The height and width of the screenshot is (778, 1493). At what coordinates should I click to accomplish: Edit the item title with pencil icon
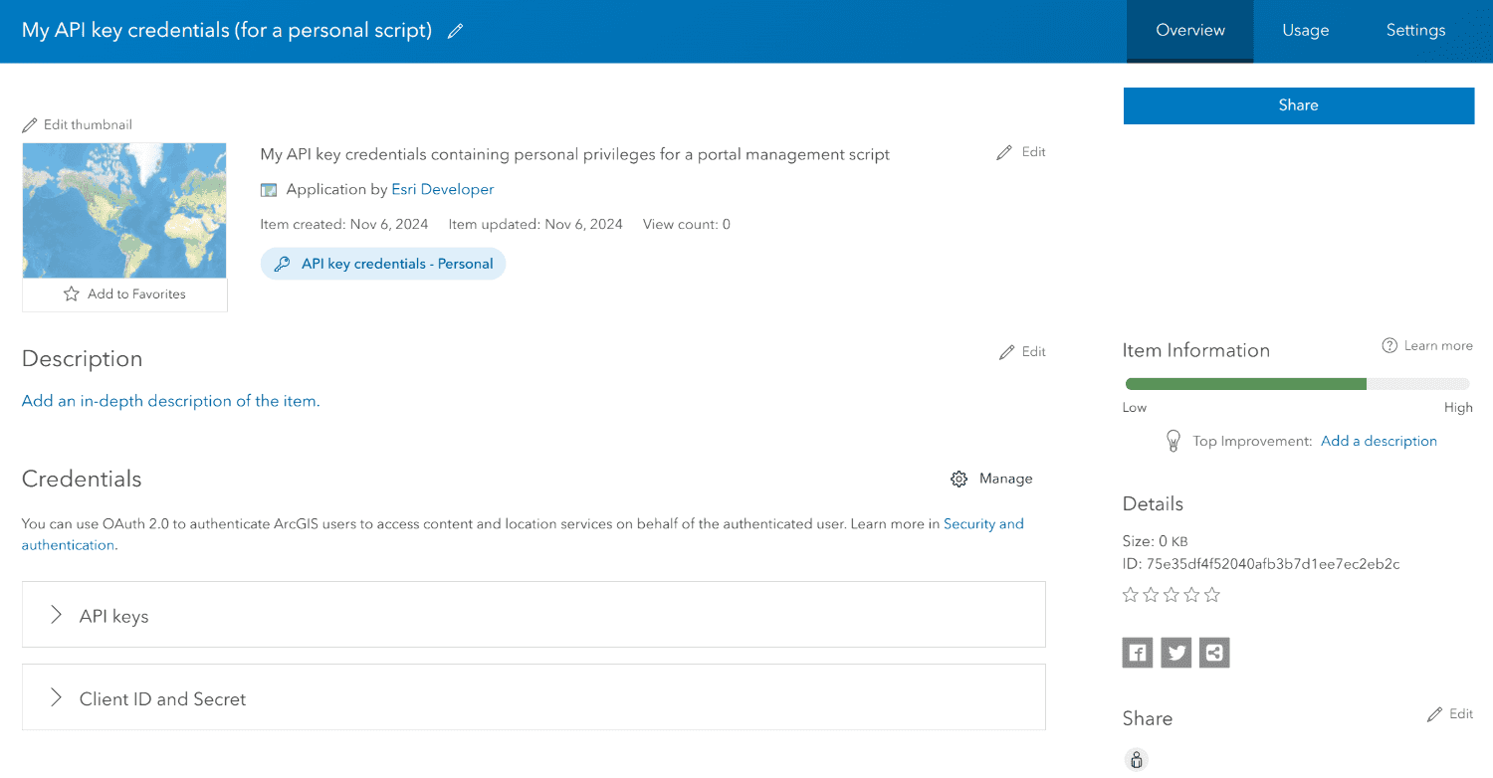[x=456, y=30]
